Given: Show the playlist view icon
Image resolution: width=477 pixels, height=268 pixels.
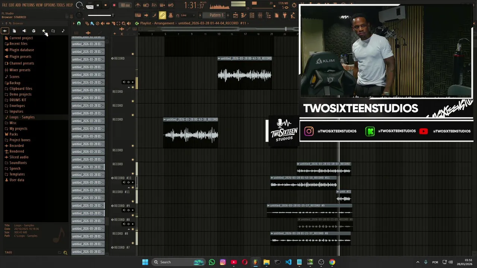Looking at the screenshot, I should (236, 15).
